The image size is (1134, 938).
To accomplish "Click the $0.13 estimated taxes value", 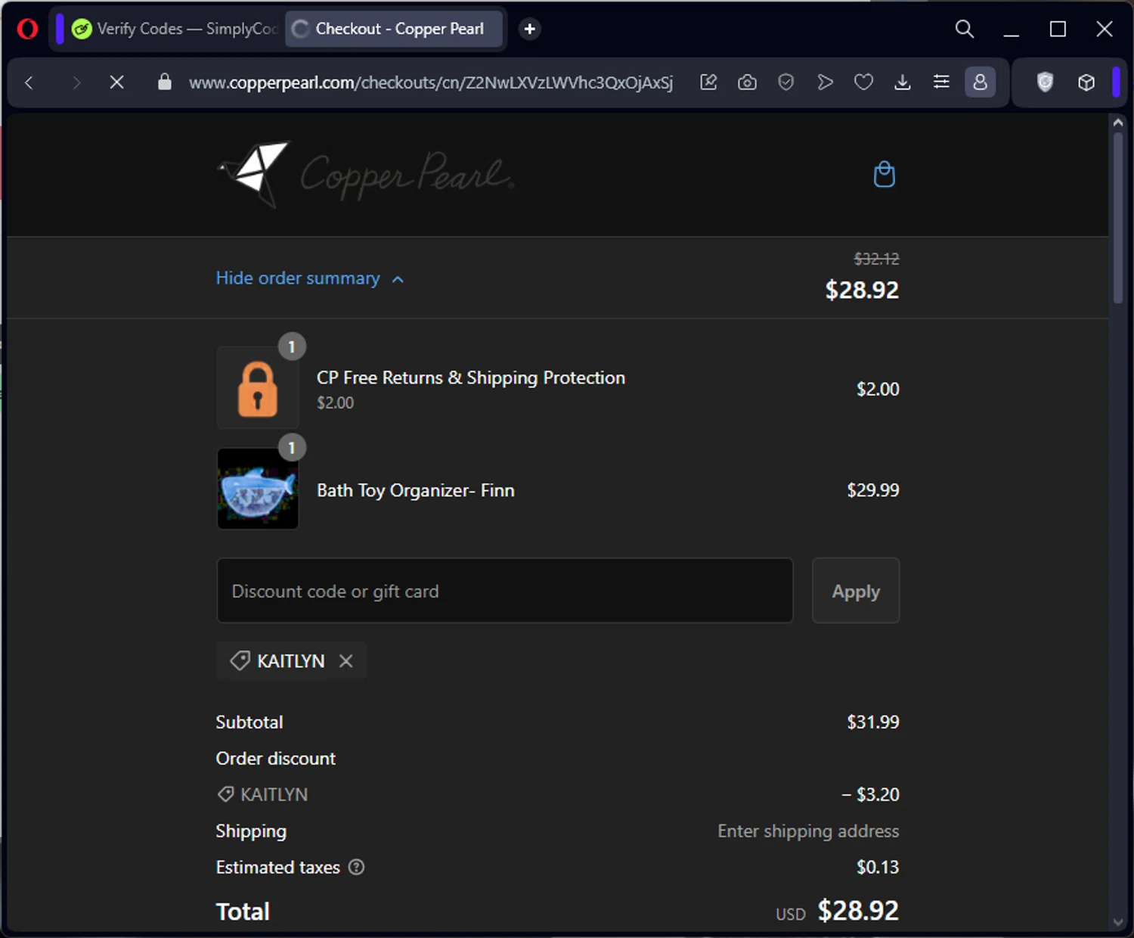I will click(878, 867).
